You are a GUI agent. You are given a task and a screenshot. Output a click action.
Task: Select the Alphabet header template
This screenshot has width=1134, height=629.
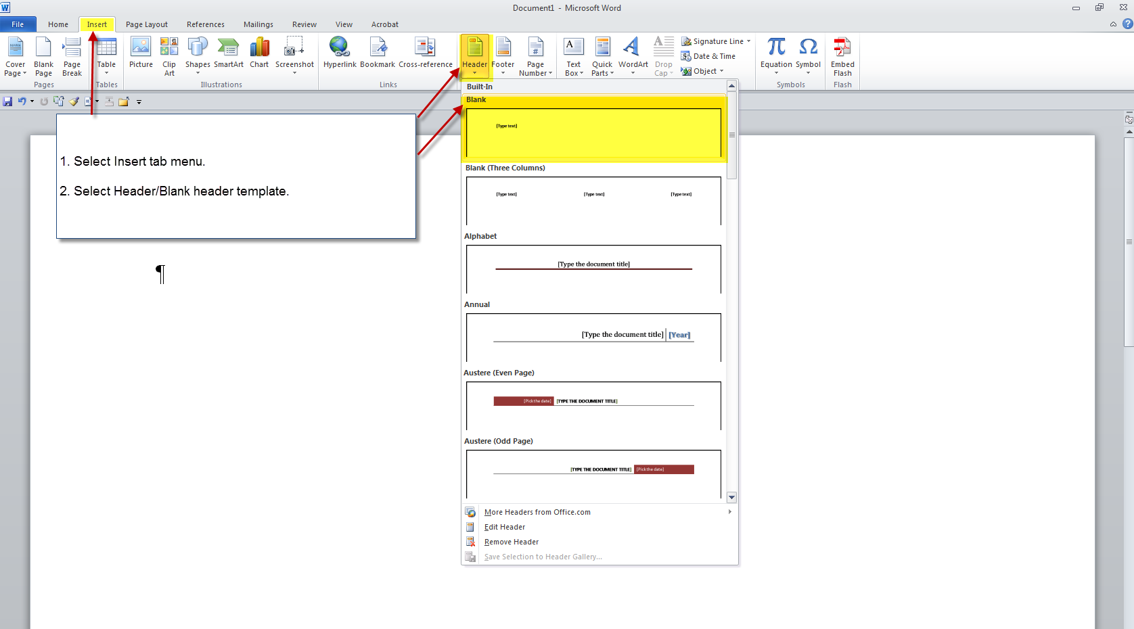click(594, 264)
